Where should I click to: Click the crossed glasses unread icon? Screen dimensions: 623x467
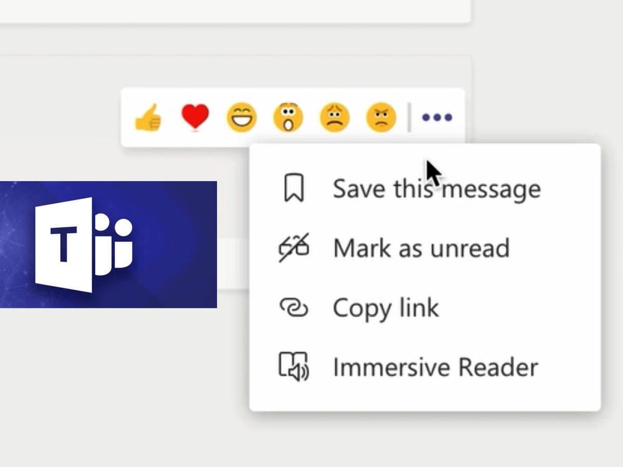294,248
